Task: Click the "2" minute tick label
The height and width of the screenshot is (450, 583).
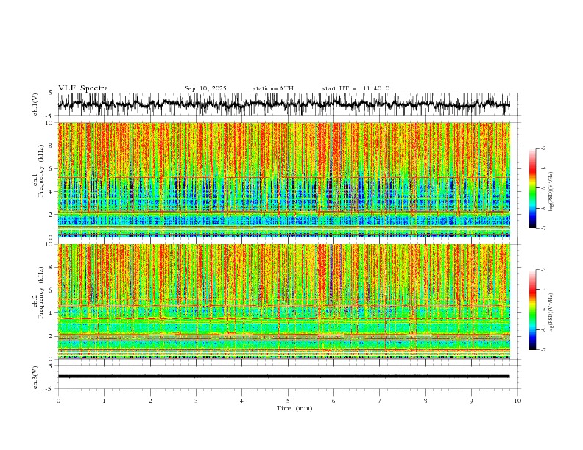Action: (150, 401)
